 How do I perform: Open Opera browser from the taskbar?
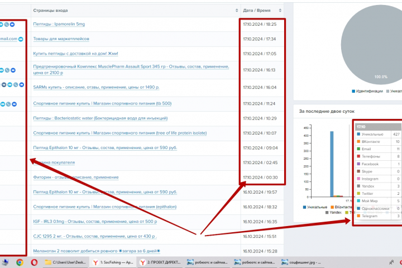point(34,262)
